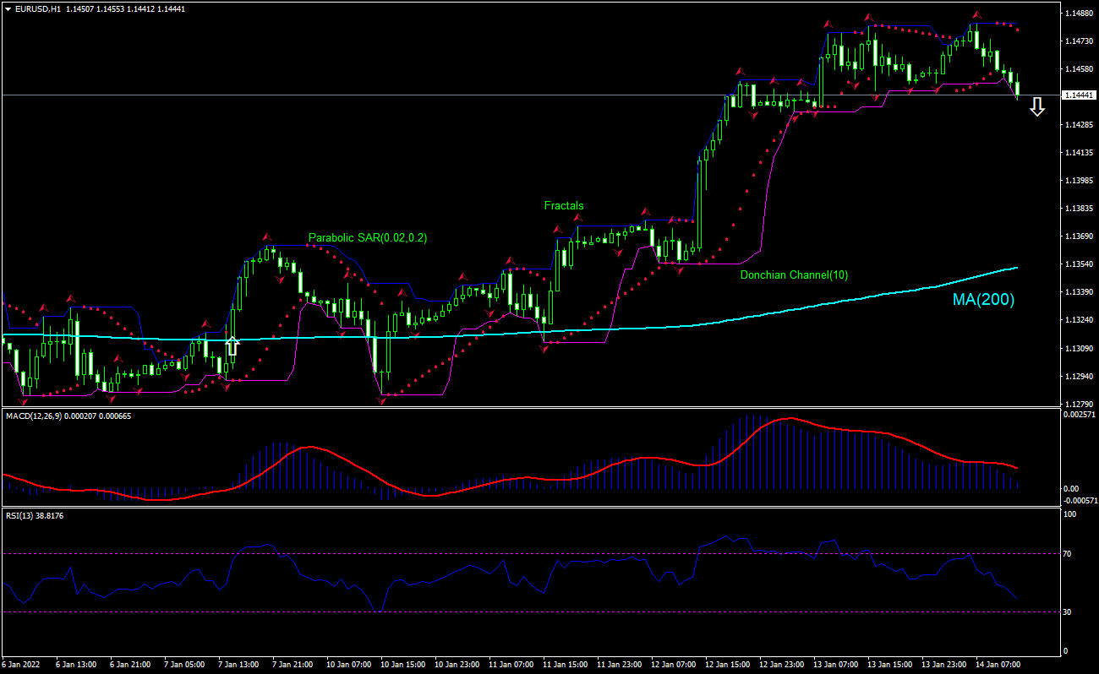Select the Donchian Channel(10) label
Image resolution: width=1099 pixels, height=674 pixels.
point(792,274)
